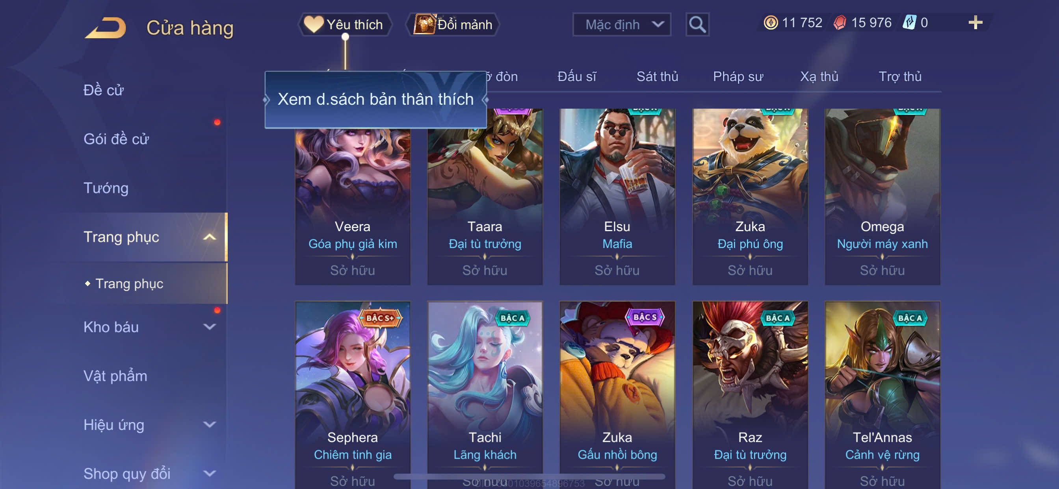Open the search magnifier icon

tap(697, 25)
